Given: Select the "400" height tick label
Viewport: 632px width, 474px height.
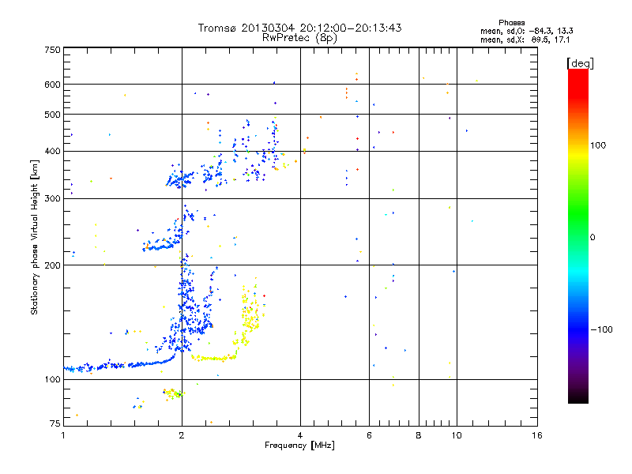Looking at the screenshot, I should (52, 151).
